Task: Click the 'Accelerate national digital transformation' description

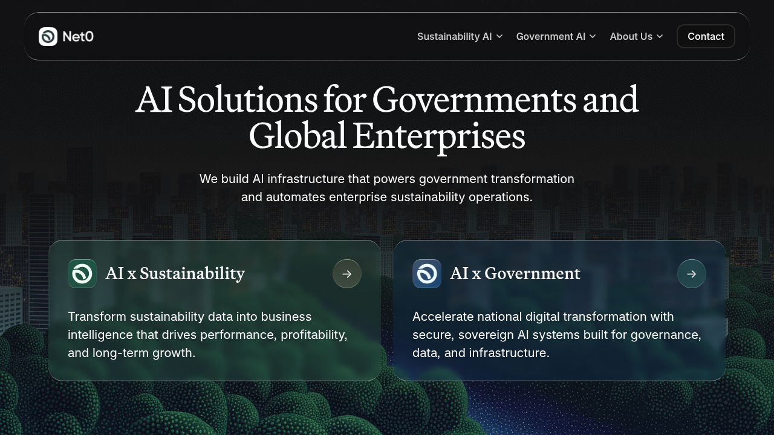Action: 557,335
